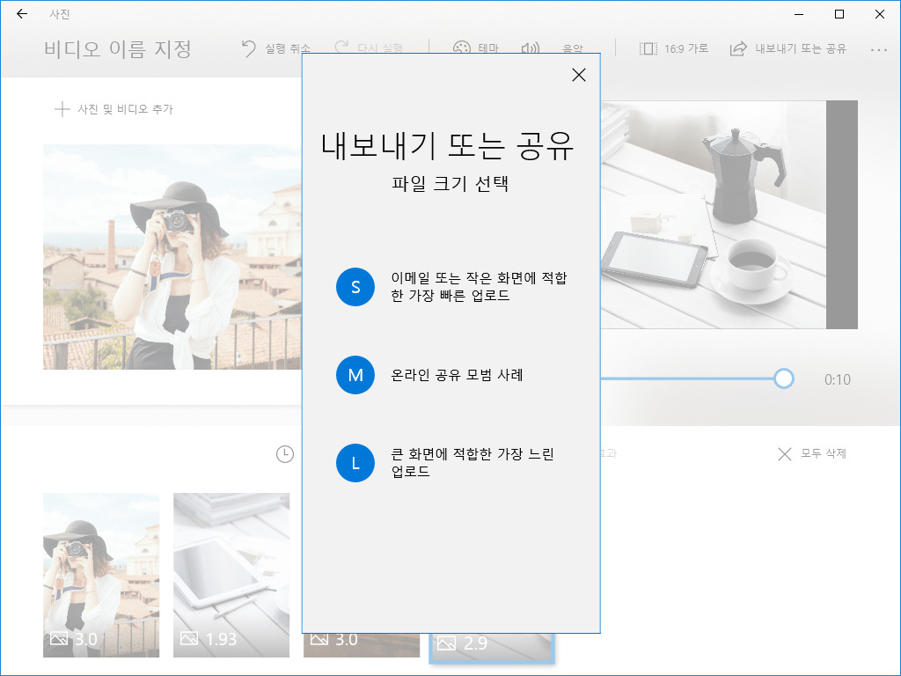Edit the 비디오 이름 지정 title
The image size is (901, 676).
pos(118,49)
